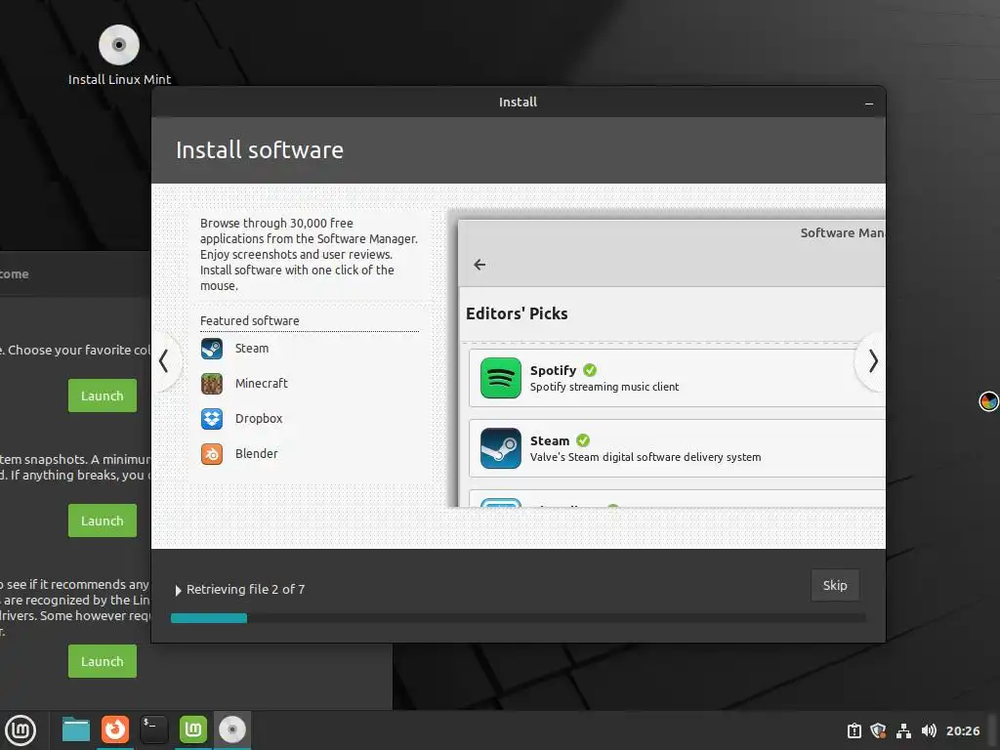
Task: Click the Featured software heading
Action: pyautogui.click(x=249, y=320)
